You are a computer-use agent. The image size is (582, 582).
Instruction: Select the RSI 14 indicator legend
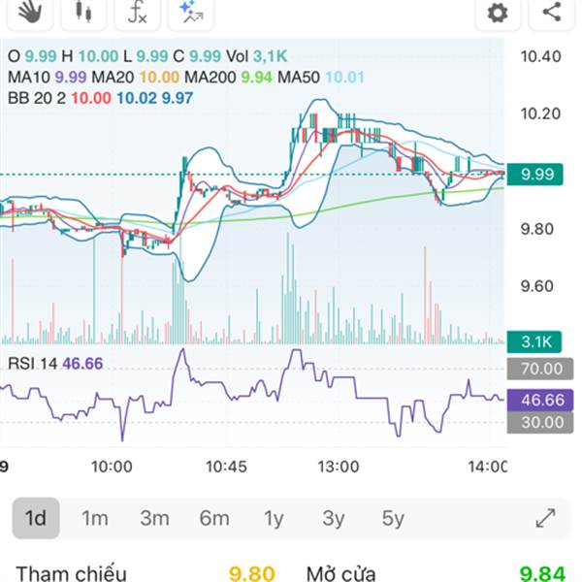click(55, 364)
